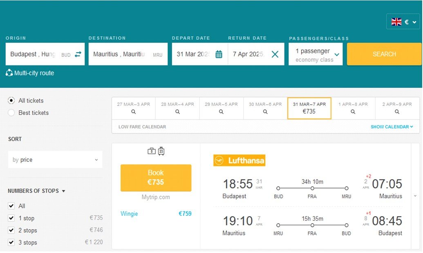This screenshot has width=423, height=253.
Task: Expand flight details chevron on Lufthansa card
Action: tap(415, 196)
